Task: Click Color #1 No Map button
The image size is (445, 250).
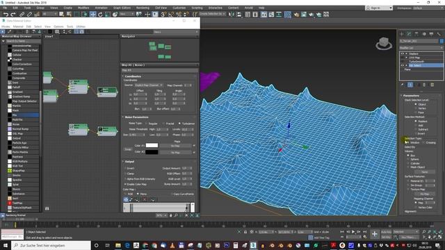Action: click(175, 146)
